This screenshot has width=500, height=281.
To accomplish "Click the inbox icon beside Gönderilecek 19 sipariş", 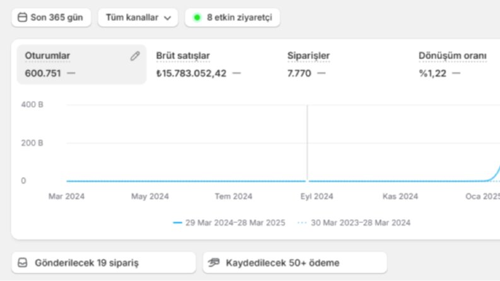I will (x=23, y=263).
